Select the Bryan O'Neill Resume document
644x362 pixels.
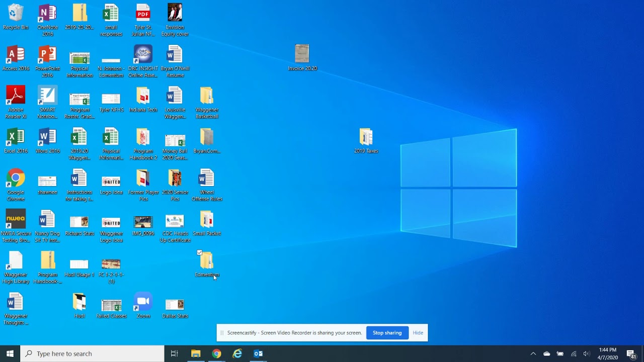click(175, 61)
